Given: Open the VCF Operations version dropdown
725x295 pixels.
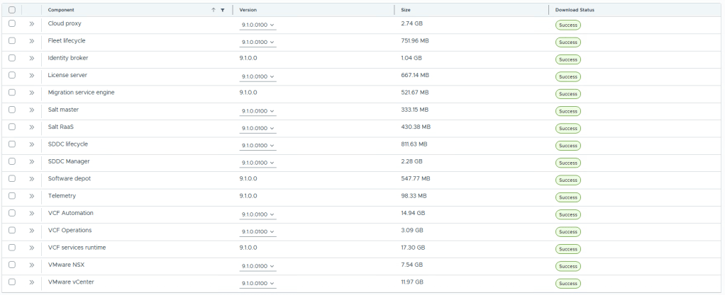Looking at the screenshot, I should point(258,231).
